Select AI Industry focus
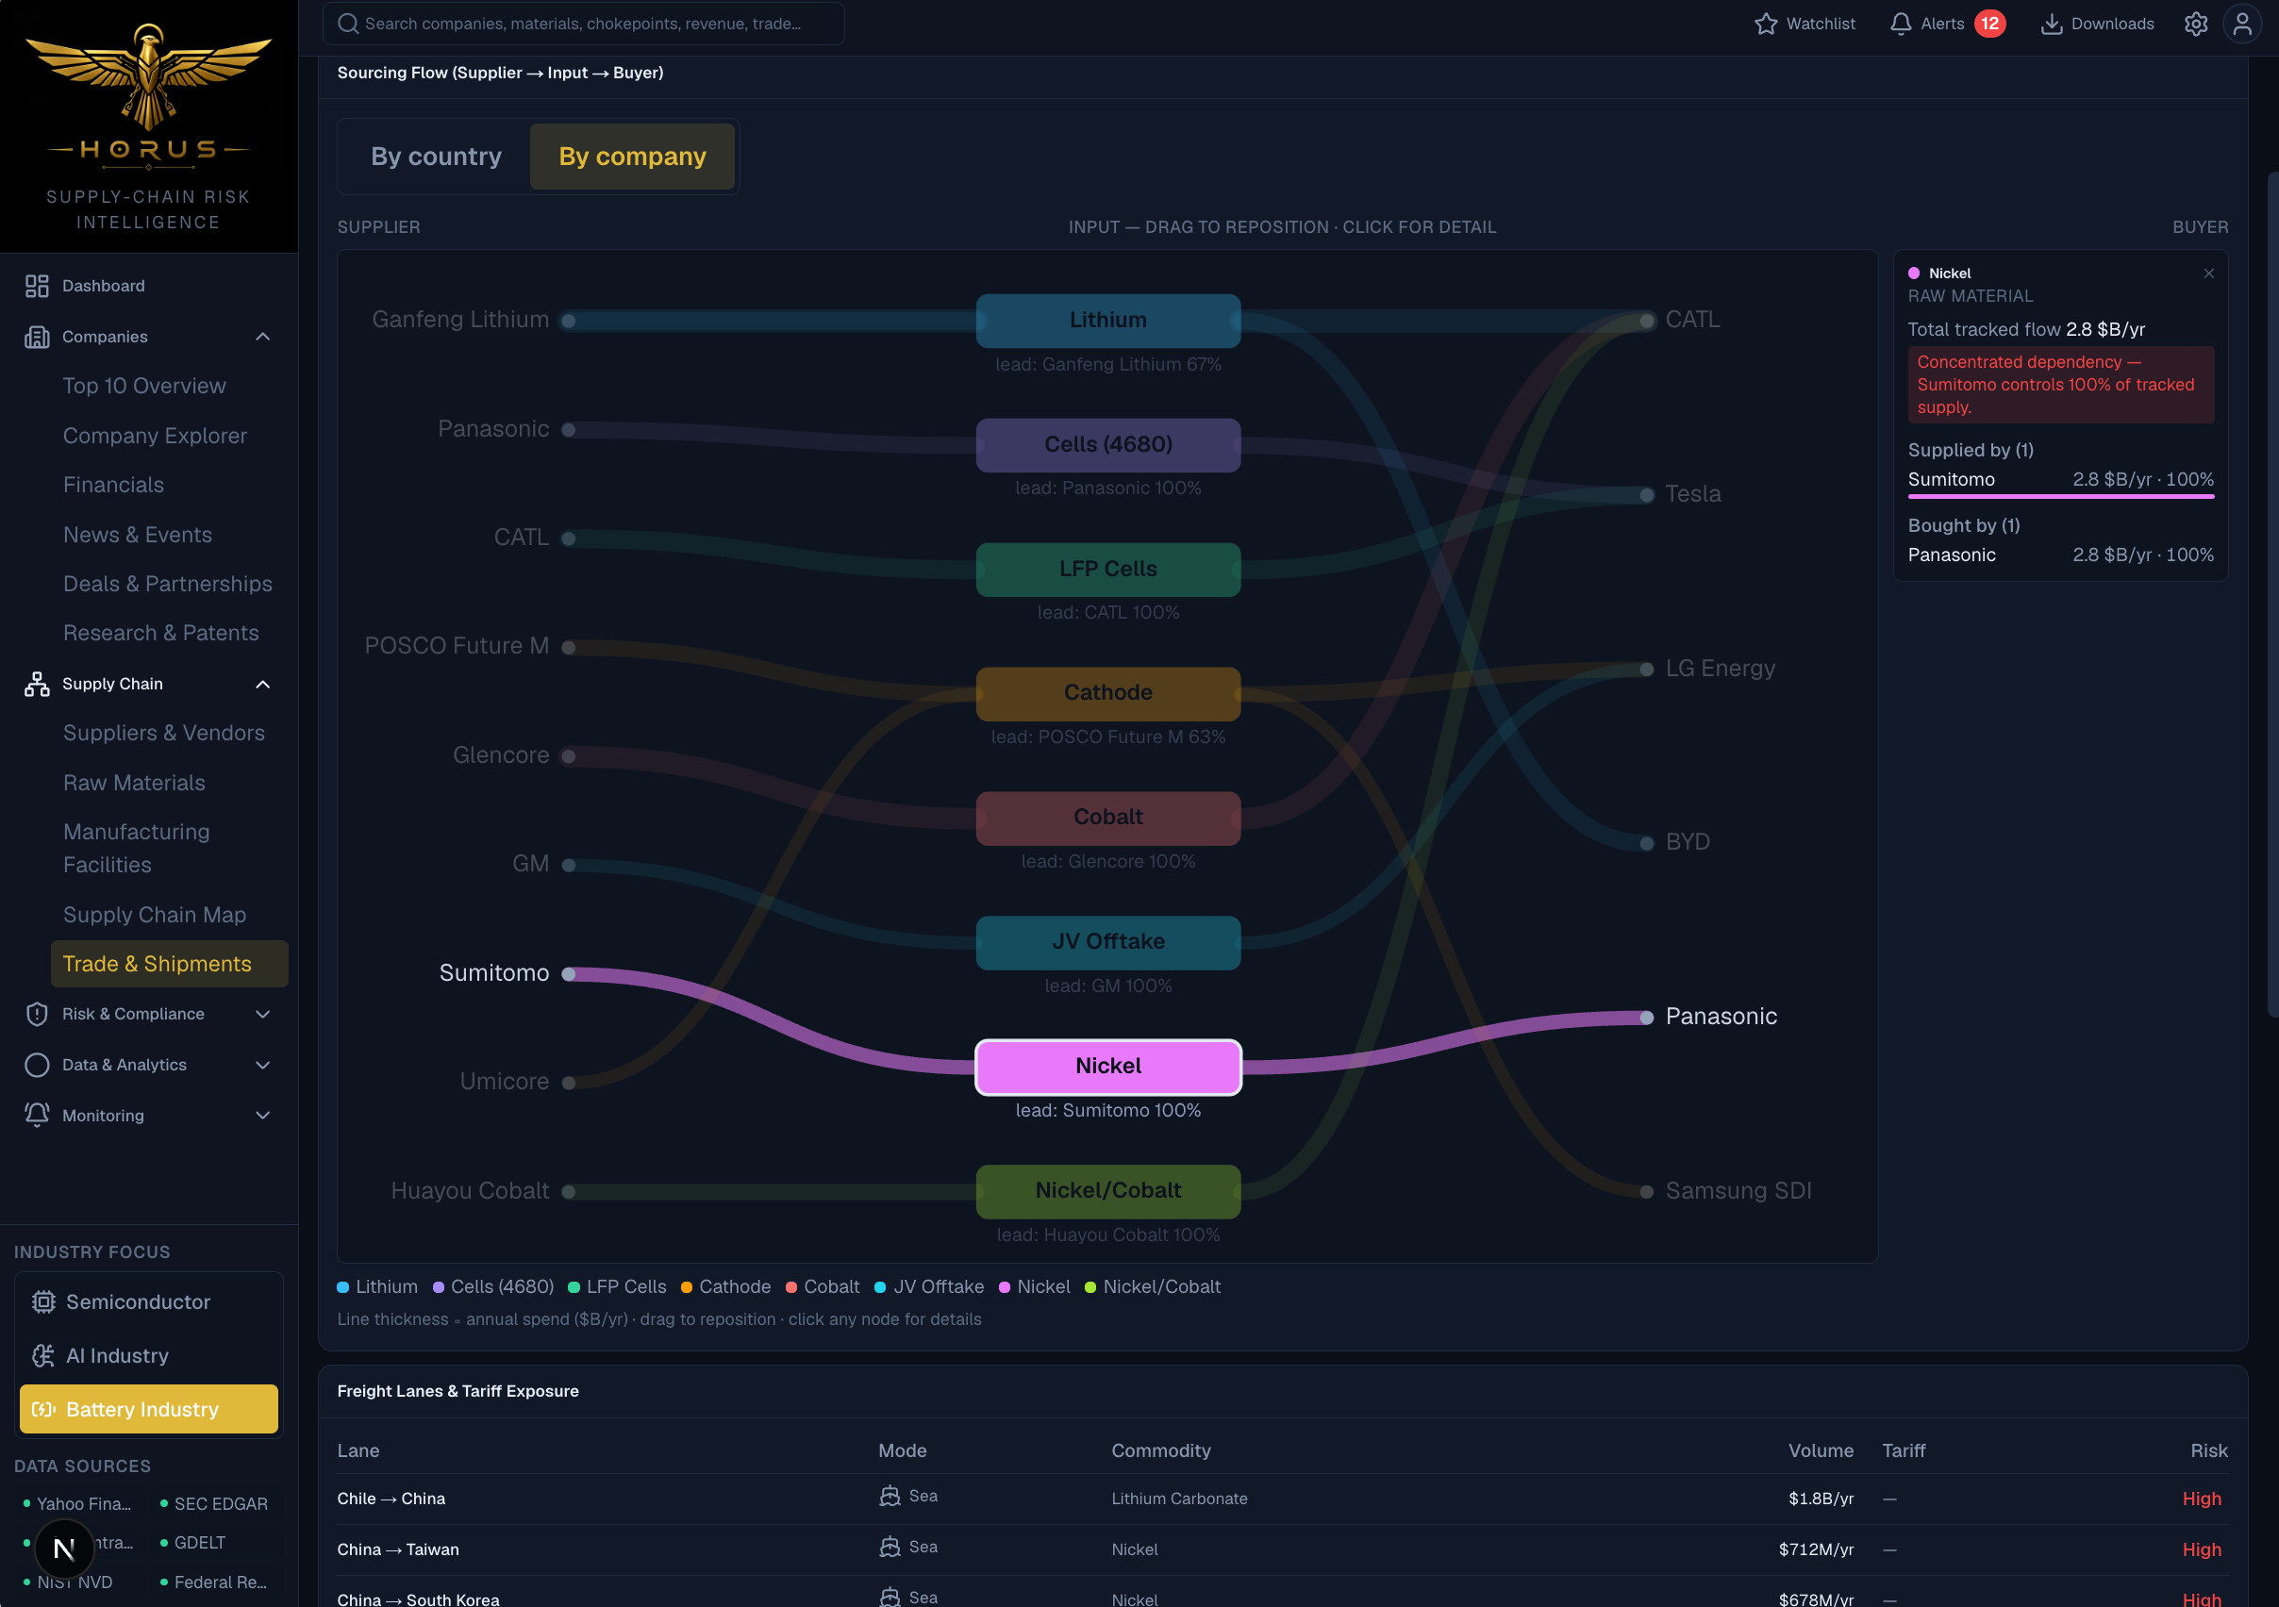 coord(149,1356)
